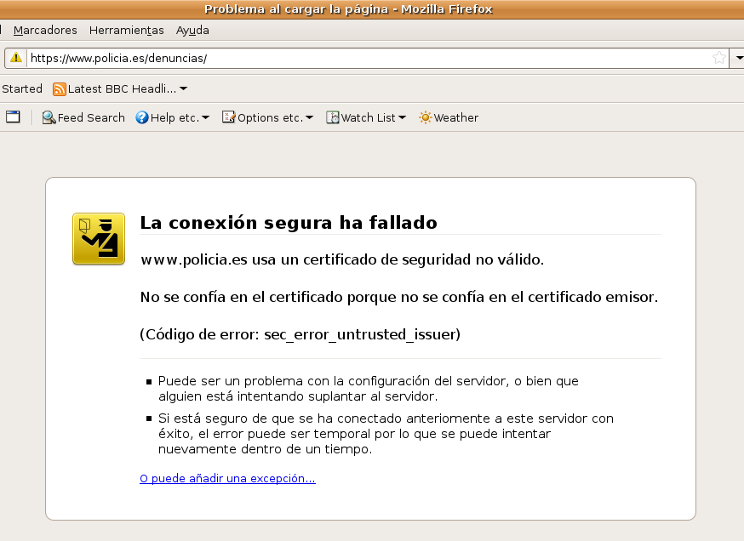Click the blue Help question mark icon
This screenshot has height=541, width=744.
(x=142, y=117)
